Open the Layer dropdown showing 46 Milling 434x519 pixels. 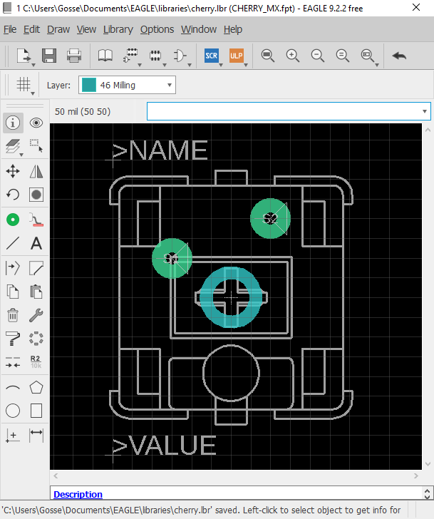tap(127, 85)
